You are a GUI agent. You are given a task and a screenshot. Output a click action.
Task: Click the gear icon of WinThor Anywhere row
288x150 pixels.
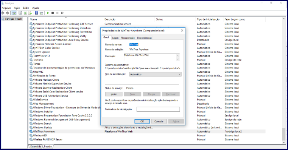pyautogui.click(x=31, y=131)
